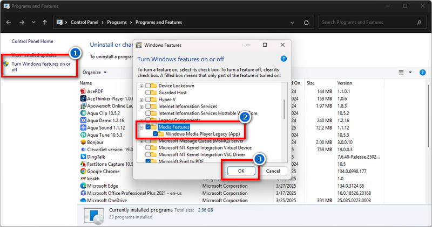
Task: Select the DingTalk program icon
Action: click(83, 157)
